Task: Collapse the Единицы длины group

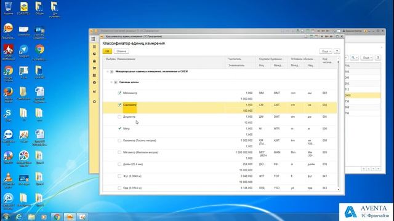Action: tap(111, 82)
